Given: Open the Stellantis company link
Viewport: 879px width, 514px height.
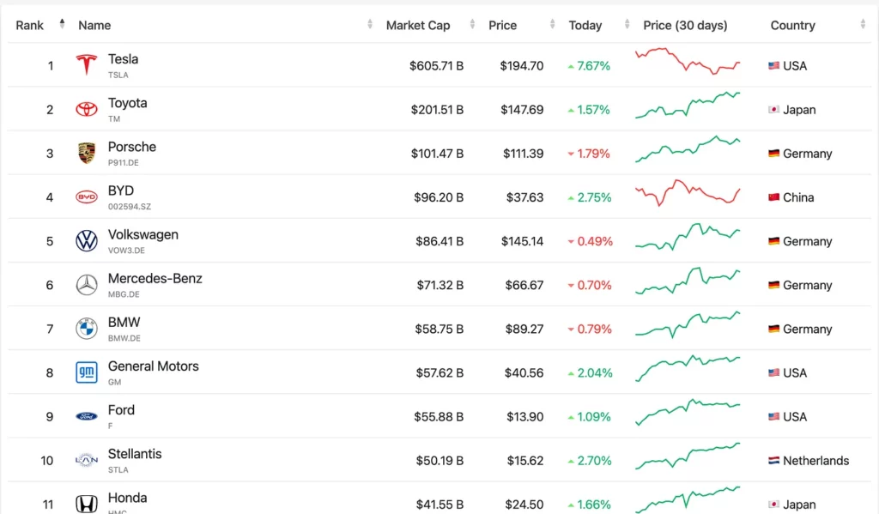Looking at the screenshot, I should point(135,454).
